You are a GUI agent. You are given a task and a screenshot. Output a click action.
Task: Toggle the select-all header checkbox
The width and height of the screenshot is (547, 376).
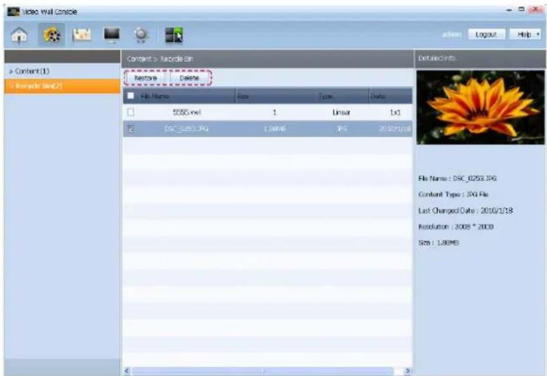point(131,96)
